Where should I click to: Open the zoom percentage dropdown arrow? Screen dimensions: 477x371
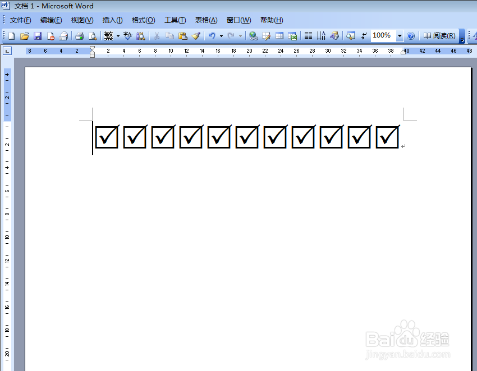pyautogui.click(x=400, y=36)
